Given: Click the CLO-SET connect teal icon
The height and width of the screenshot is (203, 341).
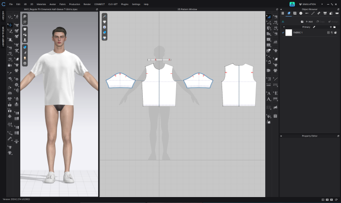Looking at the screenshot, I should [292, 4].
